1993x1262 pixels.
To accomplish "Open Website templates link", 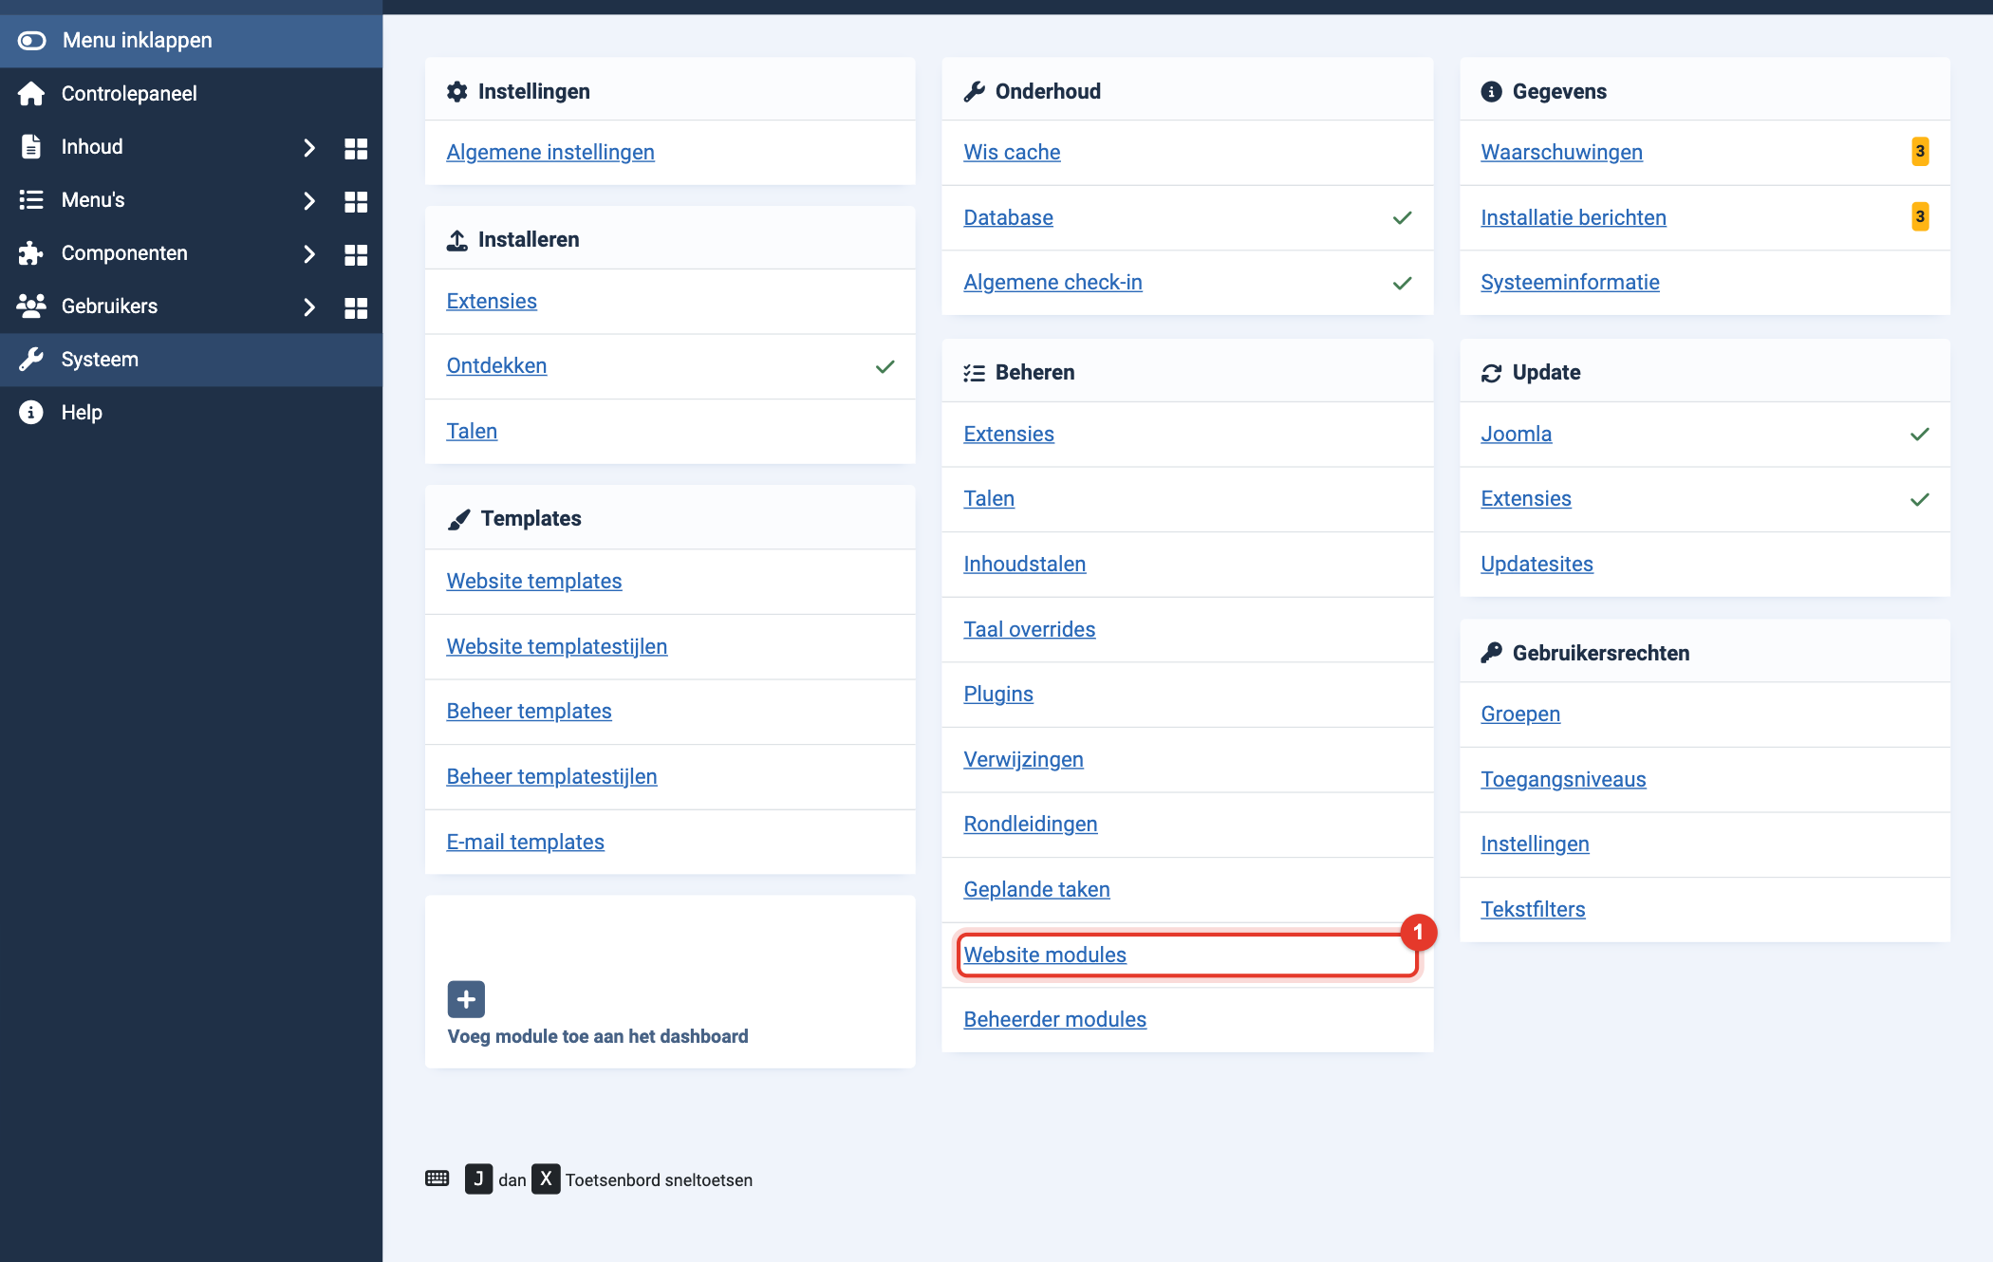I will [534, 581].
